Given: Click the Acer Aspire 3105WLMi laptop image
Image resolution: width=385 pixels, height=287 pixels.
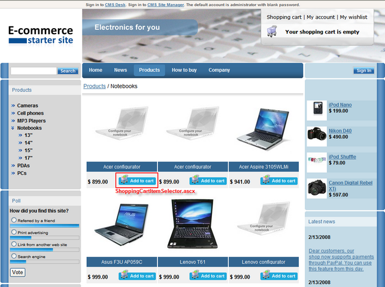Looking at the screenshot, I should point(263,129).
